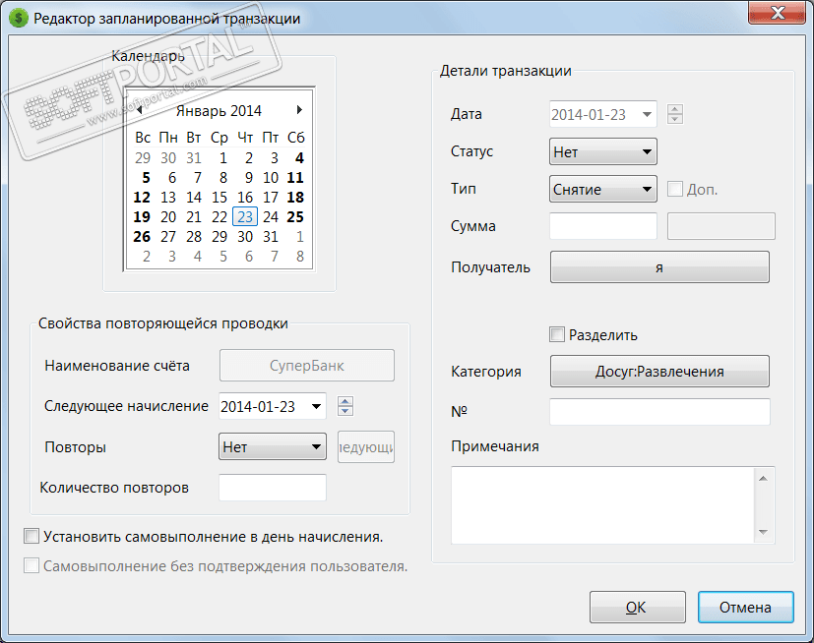Go to next month in calendar
The image size is (814, 643).
click(299, 110)
